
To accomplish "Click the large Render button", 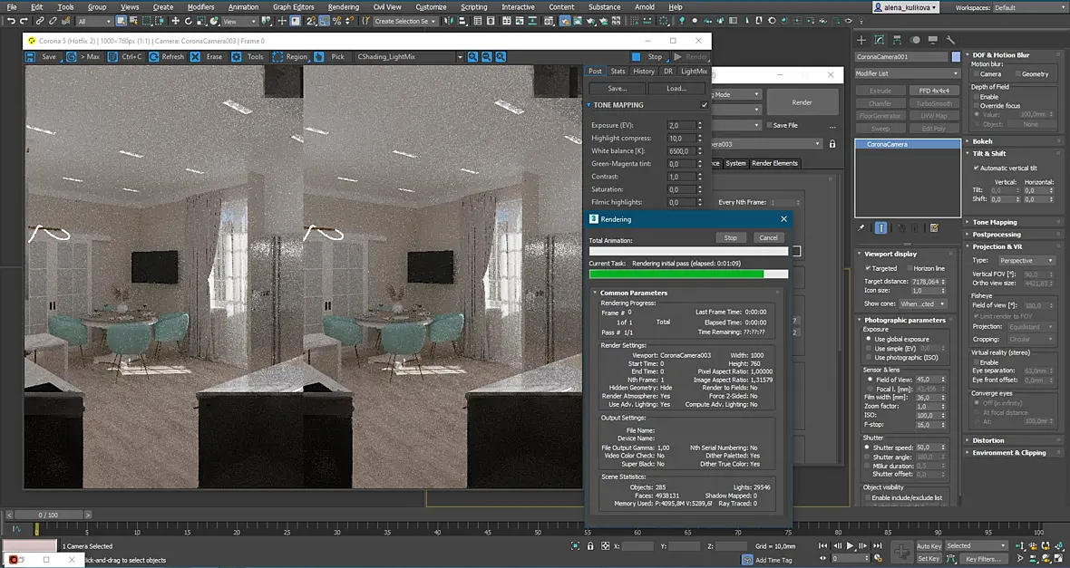I will [x=802, y=102].
